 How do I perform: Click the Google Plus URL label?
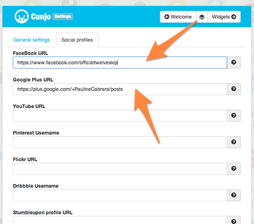33,80
